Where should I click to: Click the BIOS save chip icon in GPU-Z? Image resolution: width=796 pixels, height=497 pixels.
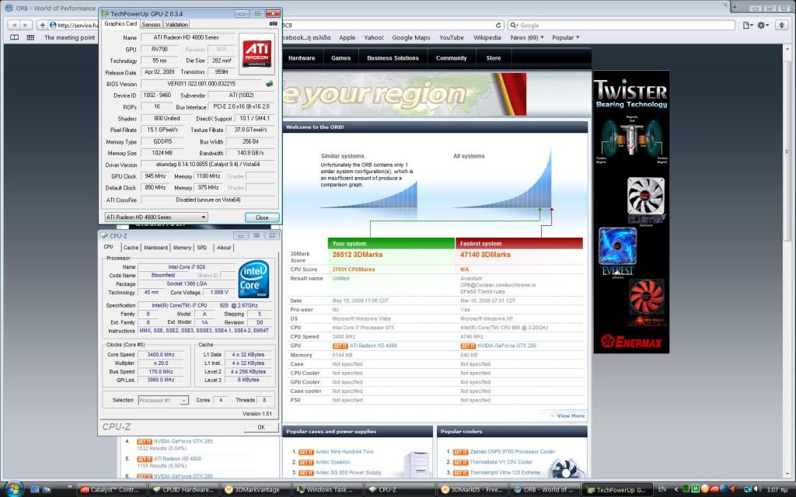[x=270, y=84]
